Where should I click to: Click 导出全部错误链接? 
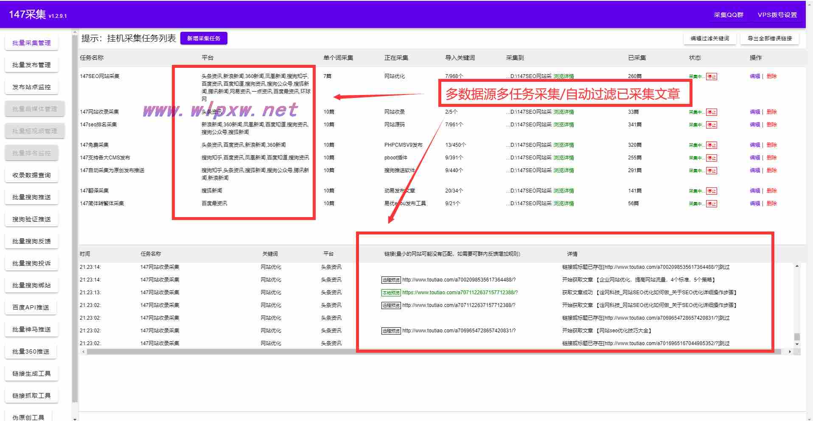[770, 38]
